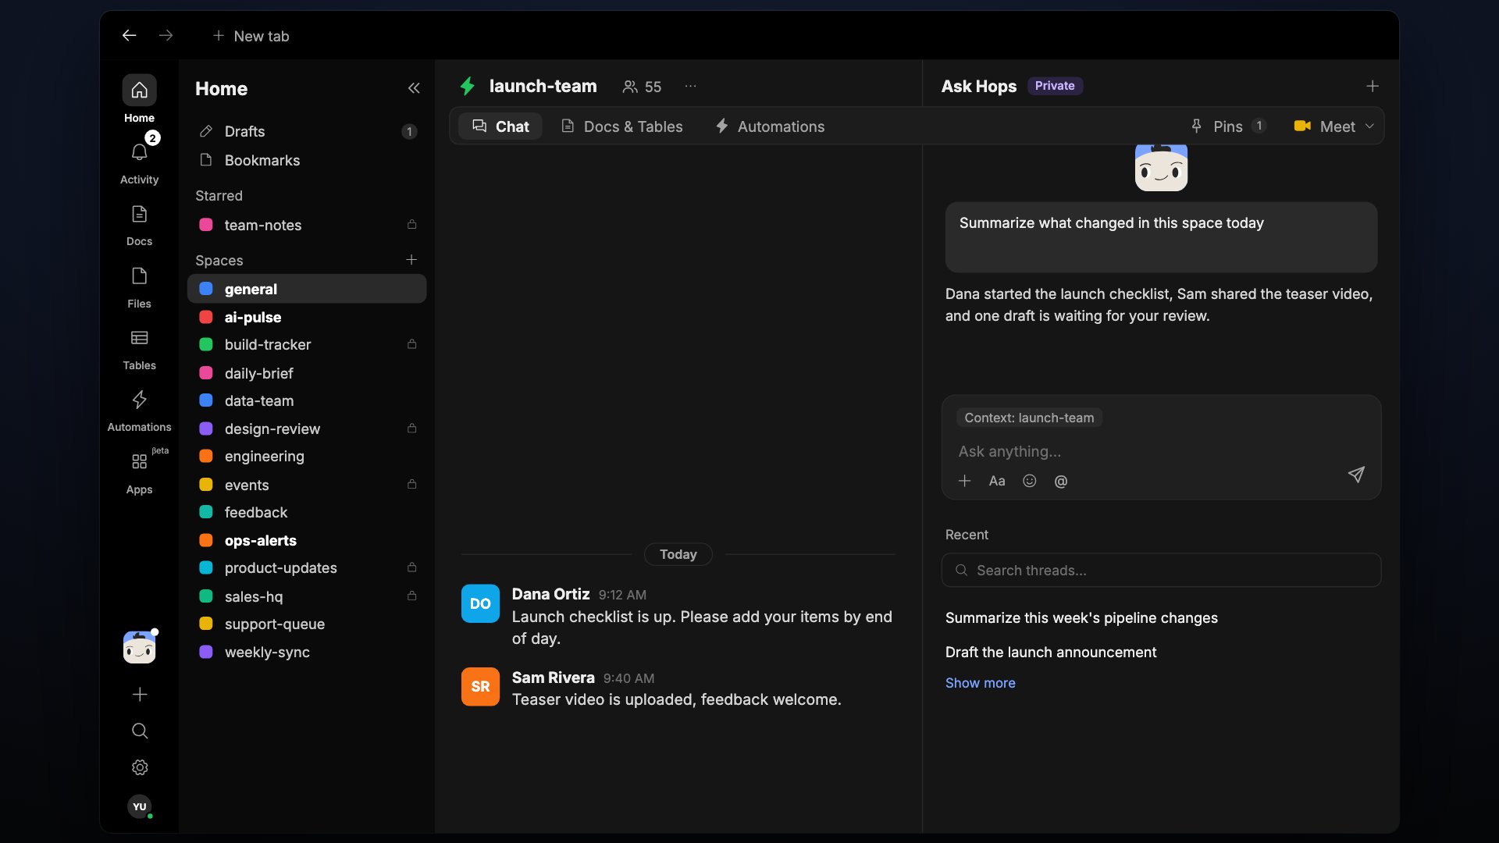Image resolution: width=1499 pixels, height=843 pixels.
Task: Open Docs in the left rail
Action: click(139, 215)
